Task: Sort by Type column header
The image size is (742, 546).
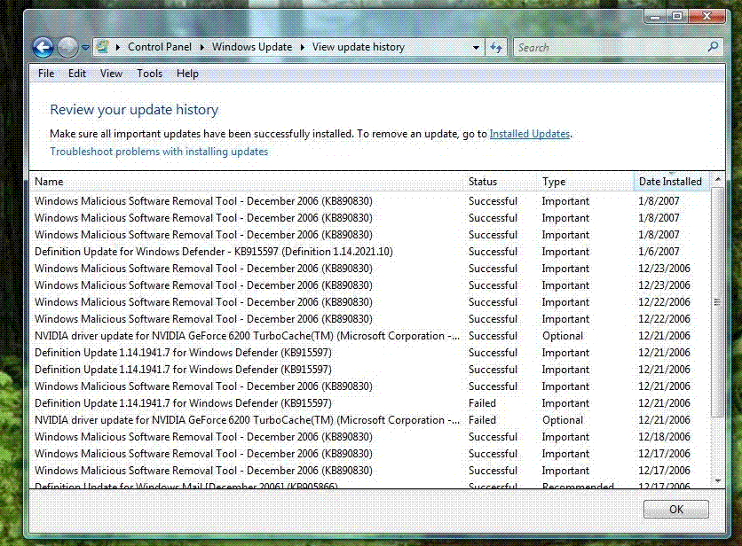Action: (x=586, y=182)
